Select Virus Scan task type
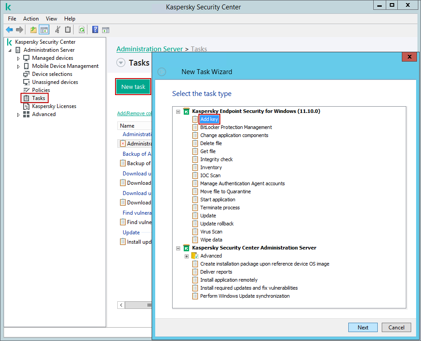421x341 pixels. tap(211, 232)
